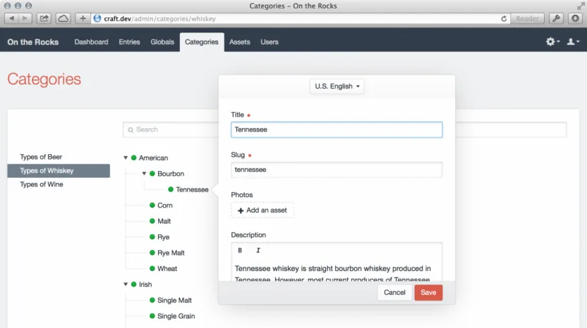Click the On the Rocks site name

[x=33, y=42]
